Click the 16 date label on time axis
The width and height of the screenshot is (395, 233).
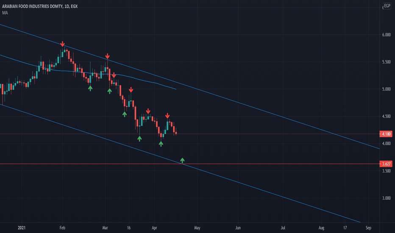pyautogui.click(x=129, y=228)
